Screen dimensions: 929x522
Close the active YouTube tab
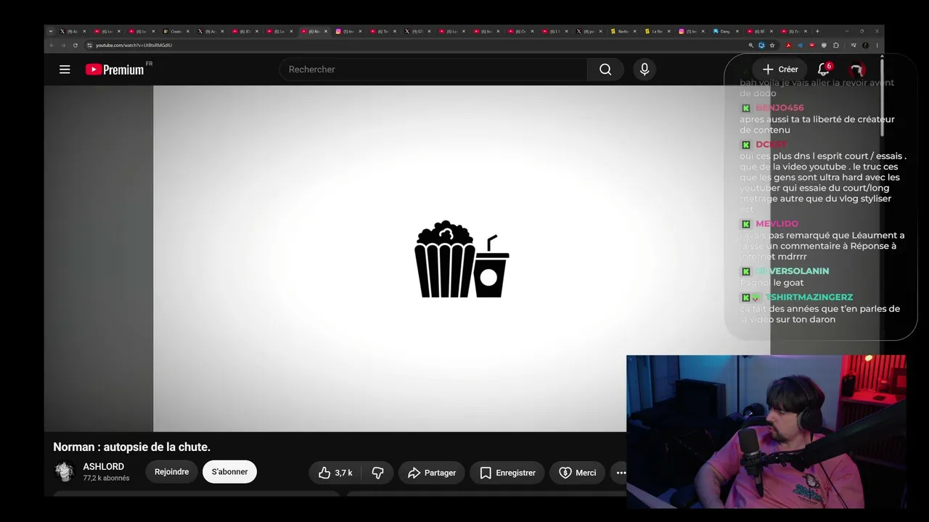point(326,31)
